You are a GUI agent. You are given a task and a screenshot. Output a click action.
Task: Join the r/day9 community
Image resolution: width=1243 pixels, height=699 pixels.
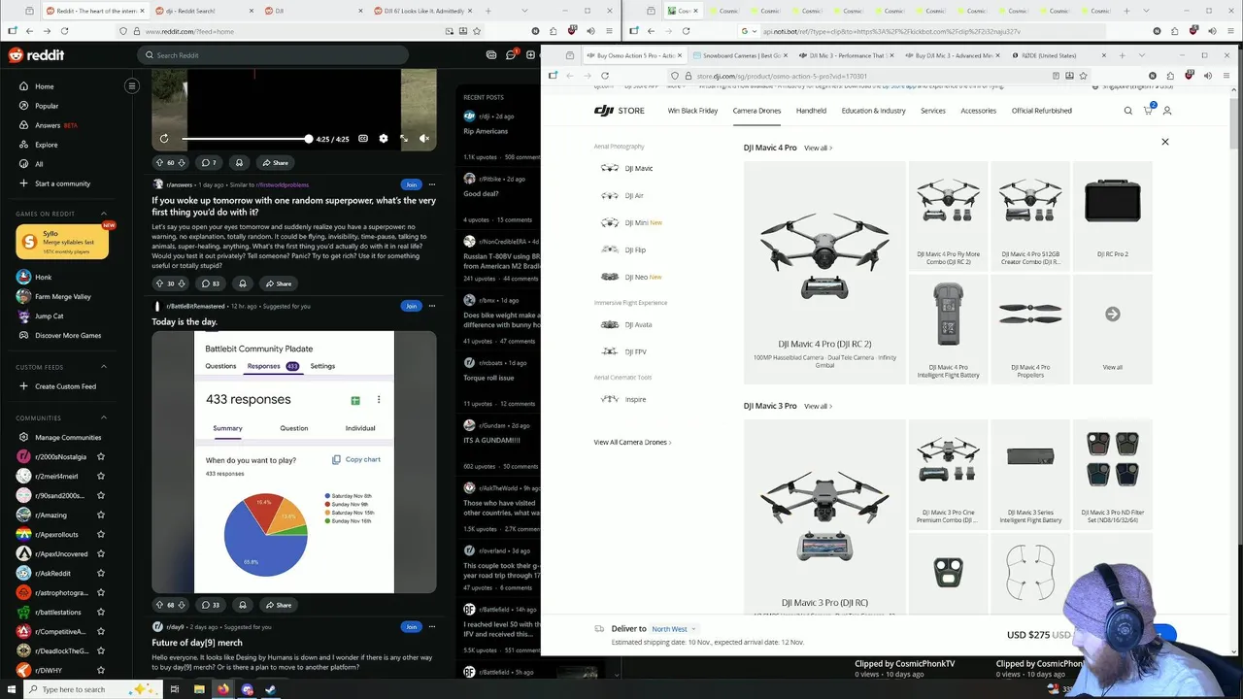tap(411, 627)
